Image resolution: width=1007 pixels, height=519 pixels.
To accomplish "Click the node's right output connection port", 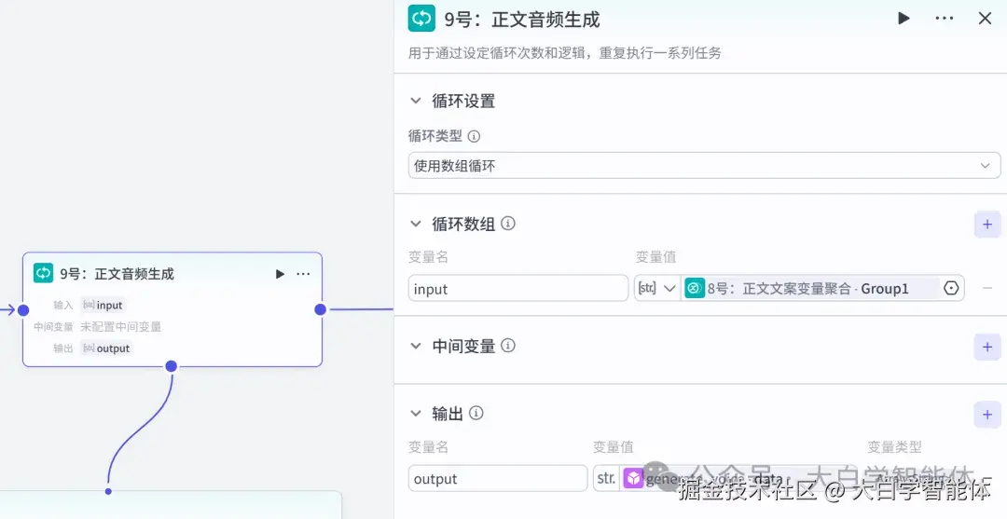I will 321,310.
